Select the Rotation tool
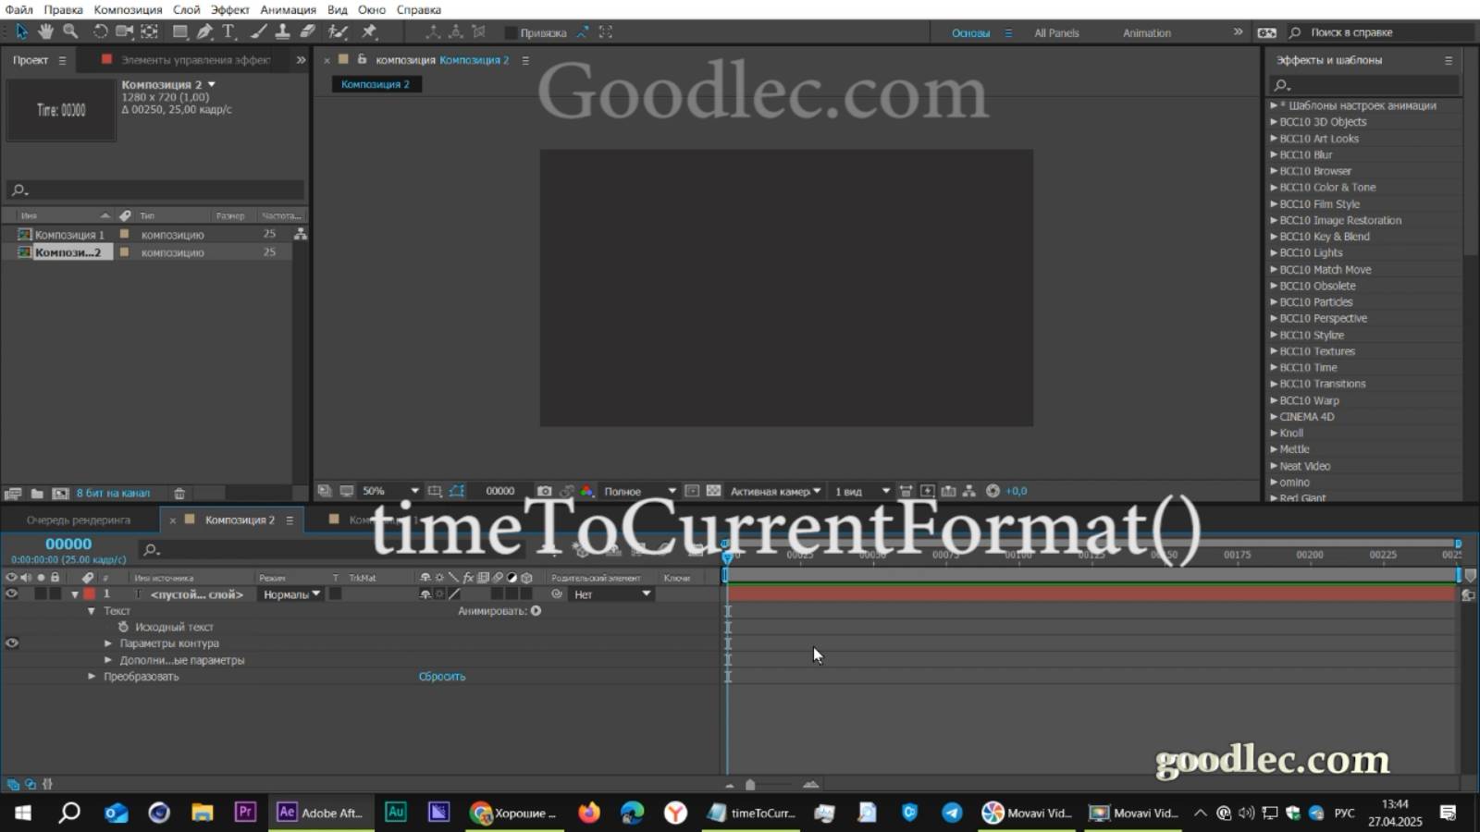The height and width of the screenshot is (832, 1480). (100, 31)
